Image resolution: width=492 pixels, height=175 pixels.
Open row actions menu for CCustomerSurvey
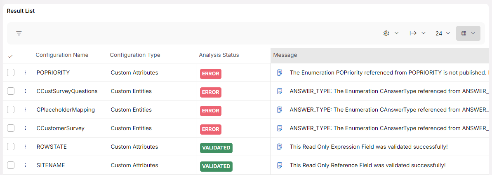[26, 128]
